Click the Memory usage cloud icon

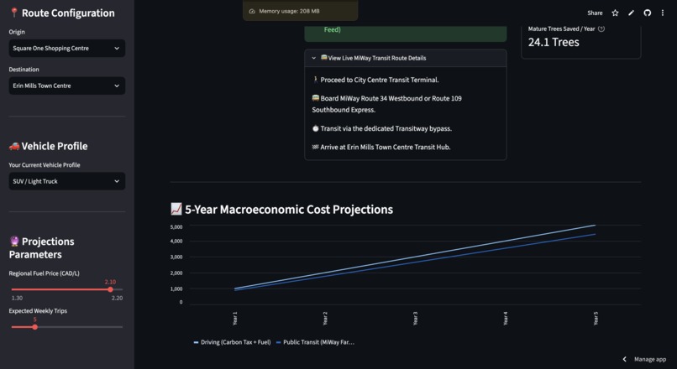click(x=252, y=11)
